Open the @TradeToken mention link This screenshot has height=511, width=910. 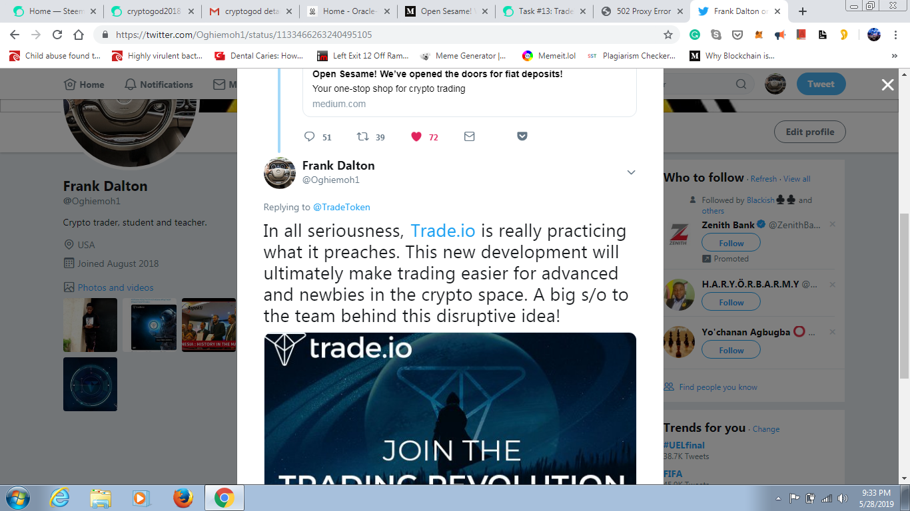[x=342, y=207]
